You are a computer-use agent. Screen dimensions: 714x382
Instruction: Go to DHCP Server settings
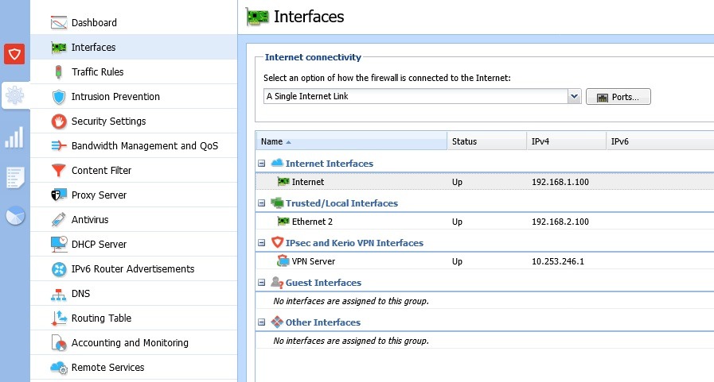coord(99,245)
